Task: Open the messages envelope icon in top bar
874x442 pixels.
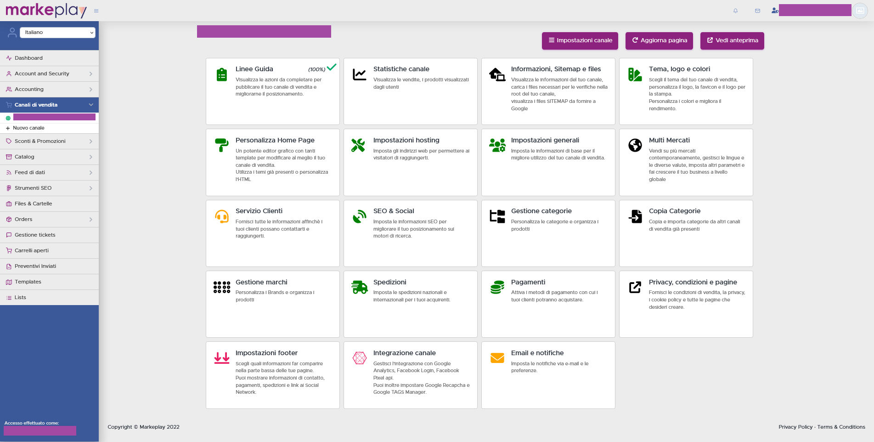Action: 757,11
